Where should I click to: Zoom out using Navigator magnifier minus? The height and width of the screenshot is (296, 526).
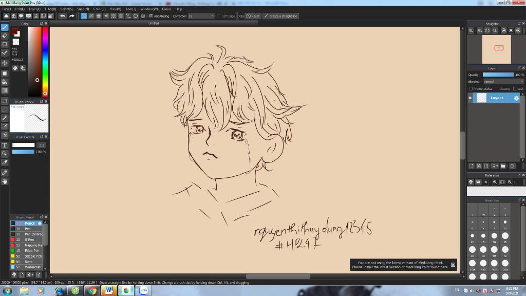pos(495,30)
